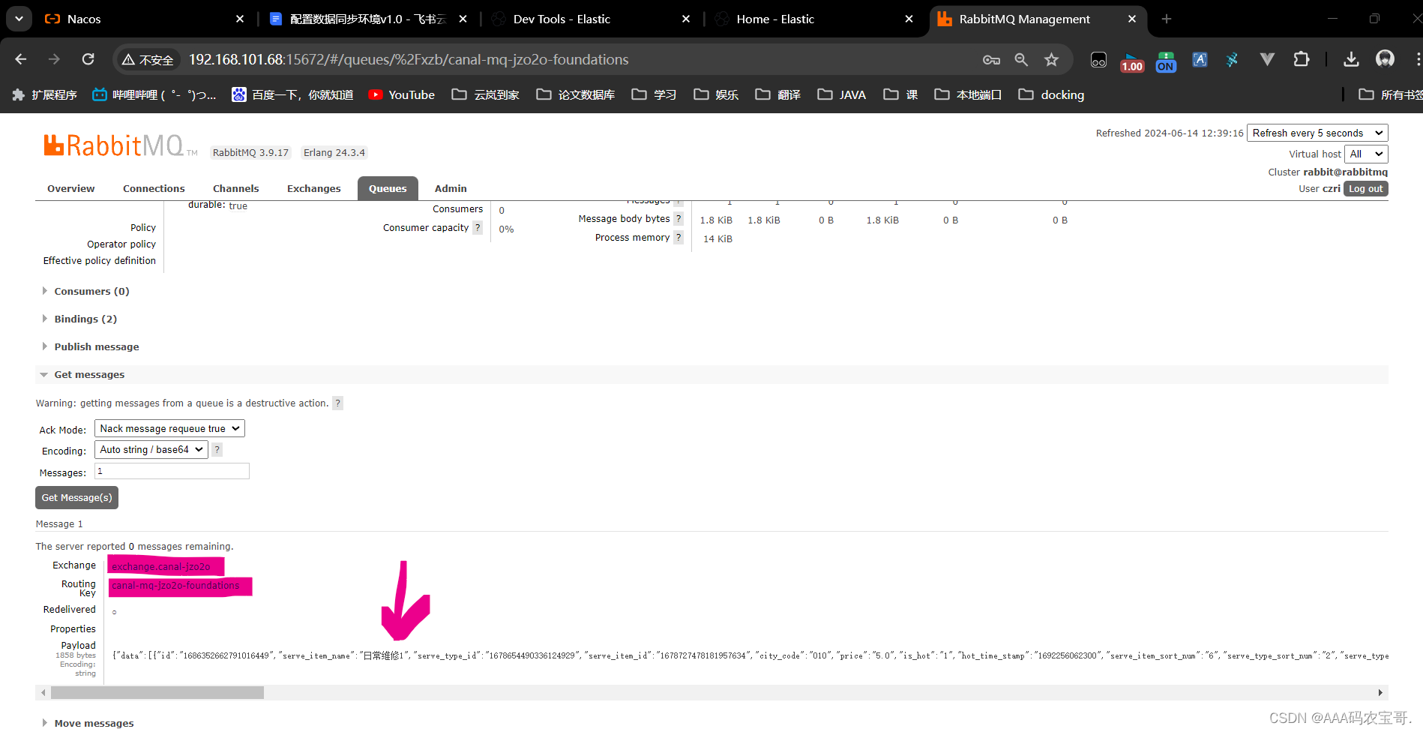
Task: Switch to the 配置数据同步环境v1.0 tab
Action: [367, 19]
